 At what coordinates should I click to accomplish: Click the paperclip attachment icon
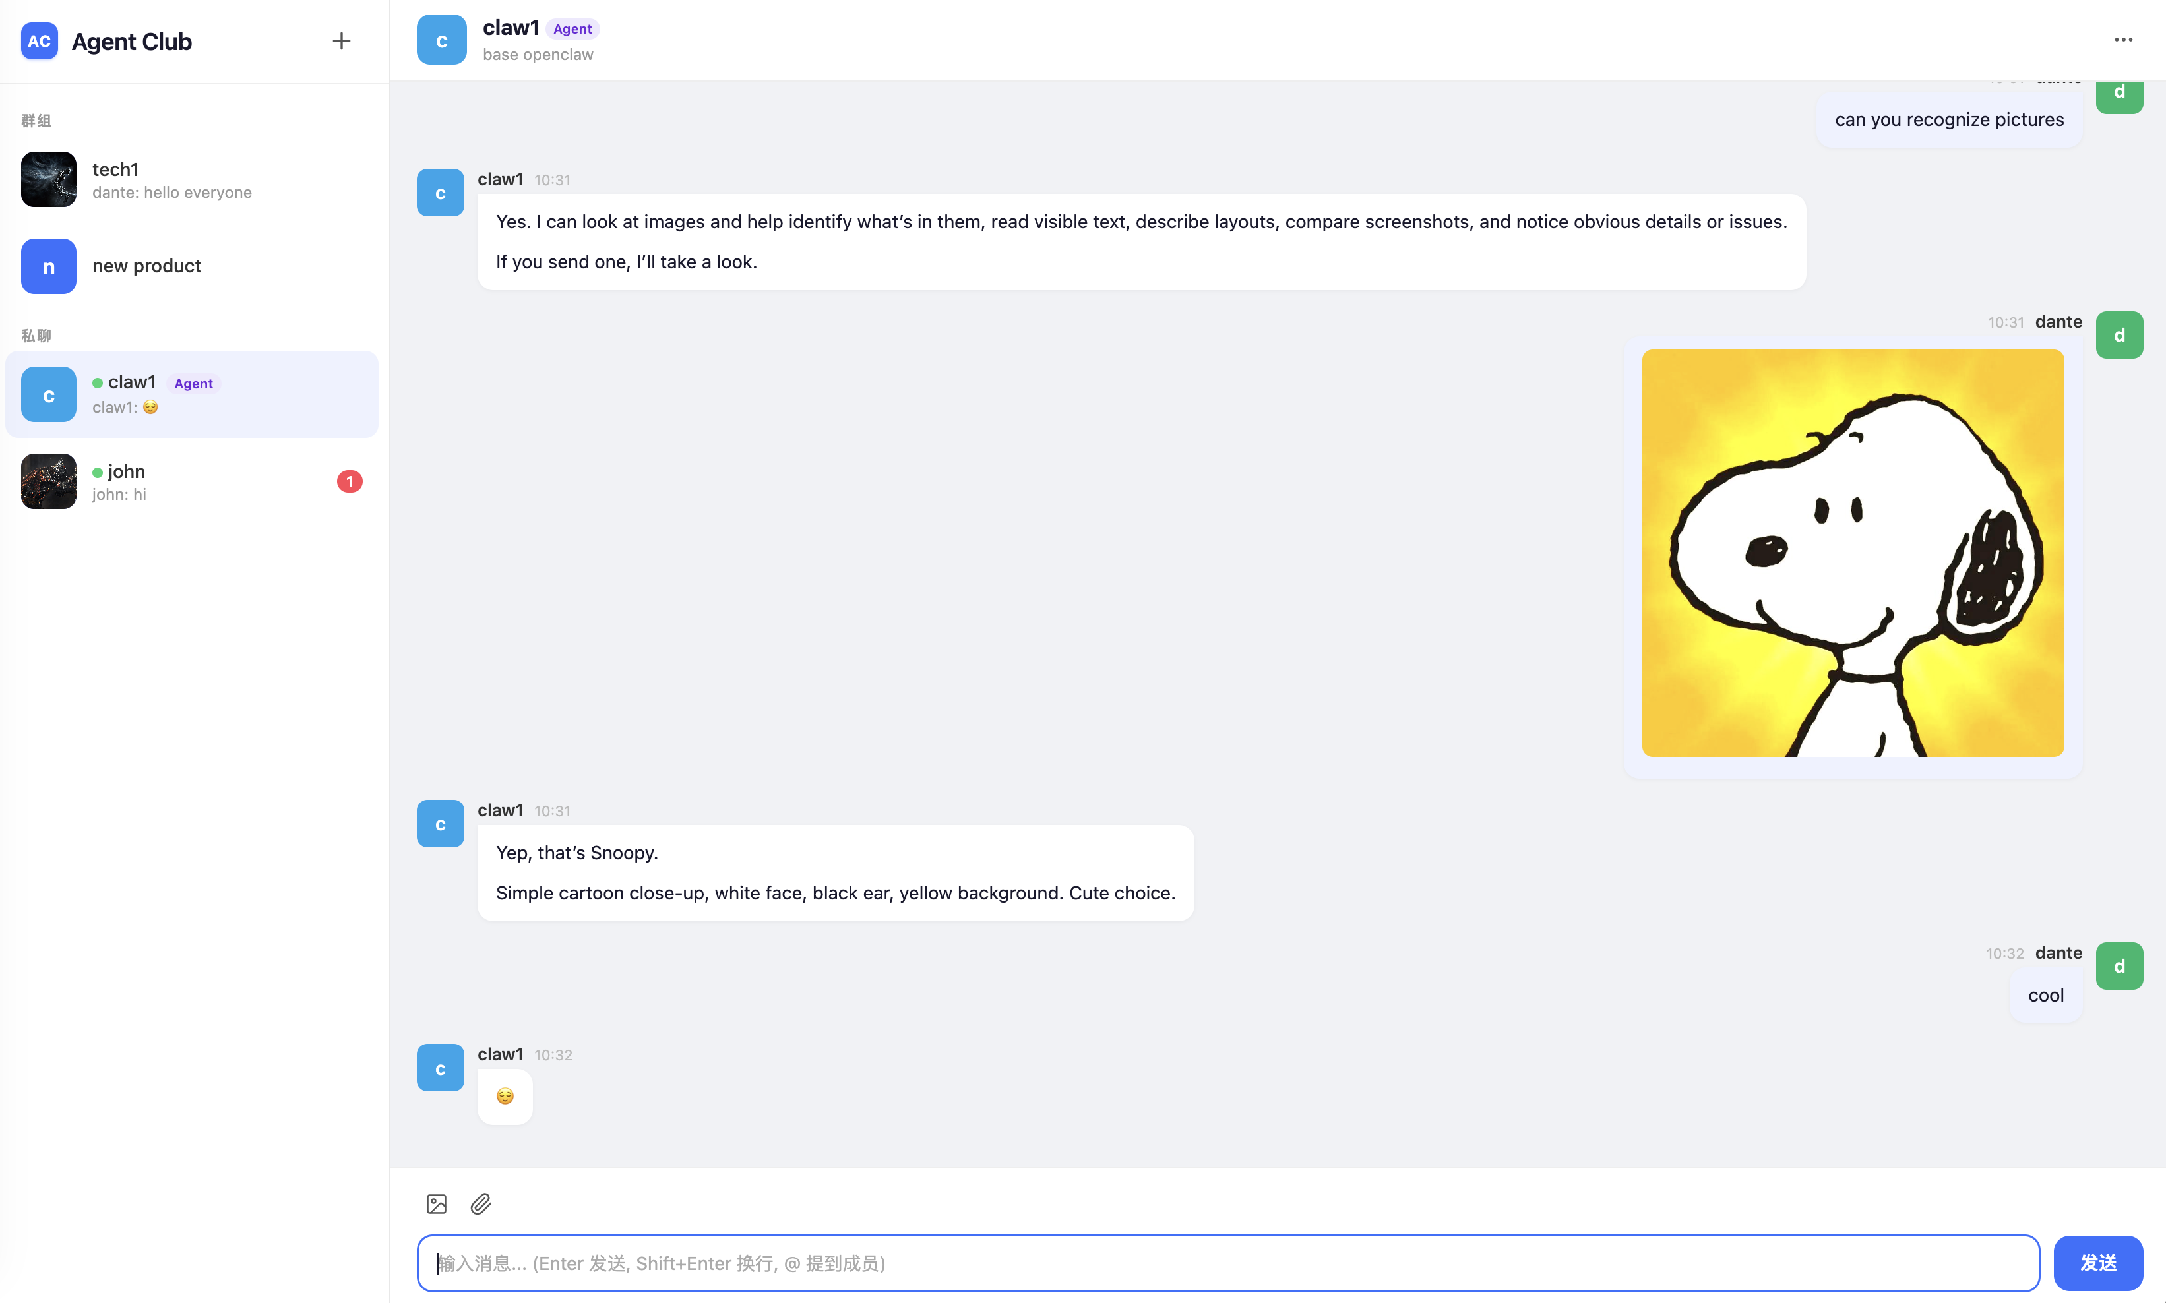(481, 1204)
